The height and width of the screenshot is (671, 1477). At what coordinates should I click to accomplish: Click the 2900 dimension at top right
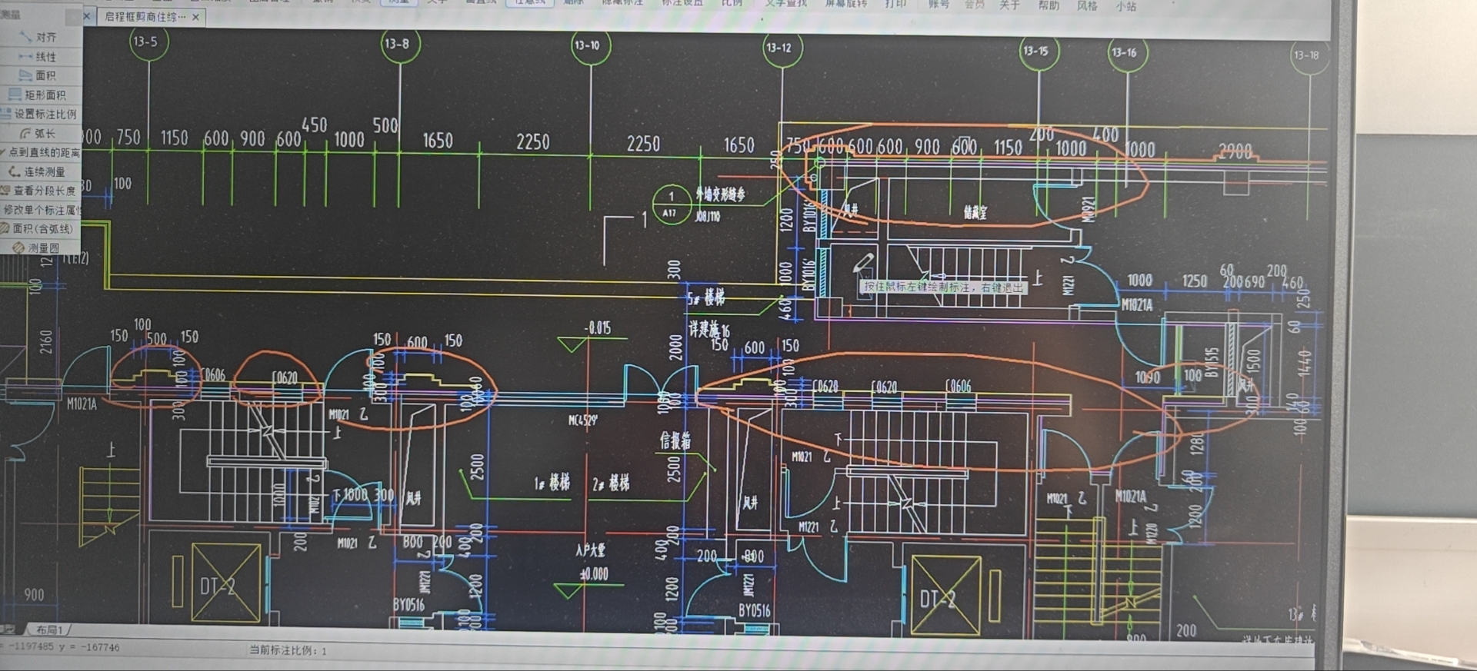coord(1235,152)
